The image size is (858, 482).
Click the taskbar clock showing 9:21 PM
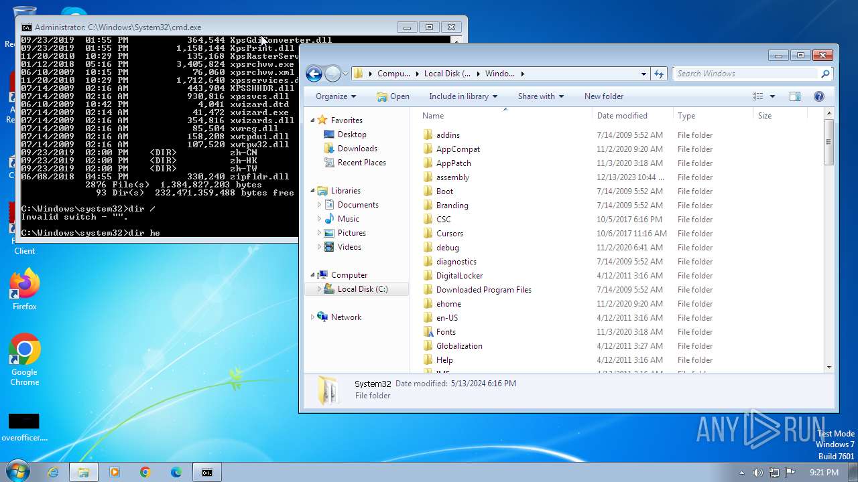click(x=824, y=473)
